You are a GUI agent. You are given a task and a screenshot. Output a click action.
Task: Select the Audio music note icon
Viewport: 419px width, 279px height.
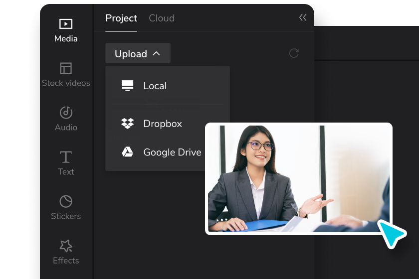[66, 113]
